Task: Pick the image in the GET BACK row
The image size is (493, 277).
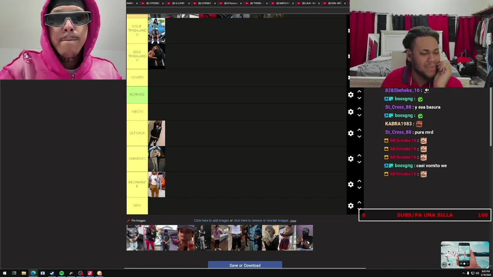Action: [x=157, y=133]
